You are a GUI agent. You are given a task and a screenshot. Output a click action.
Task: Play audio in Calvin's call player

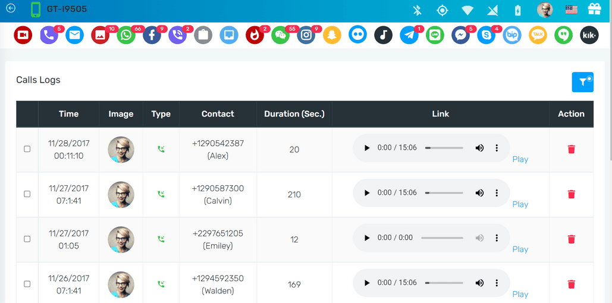tap(367, 192)
